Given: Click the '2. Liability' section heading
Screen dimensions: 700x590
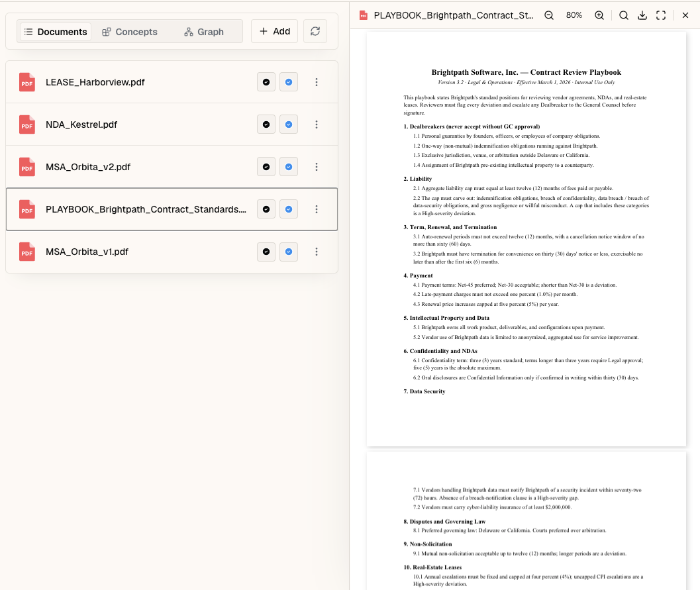Looking at the screenshot, I should [x=418, y=179].
